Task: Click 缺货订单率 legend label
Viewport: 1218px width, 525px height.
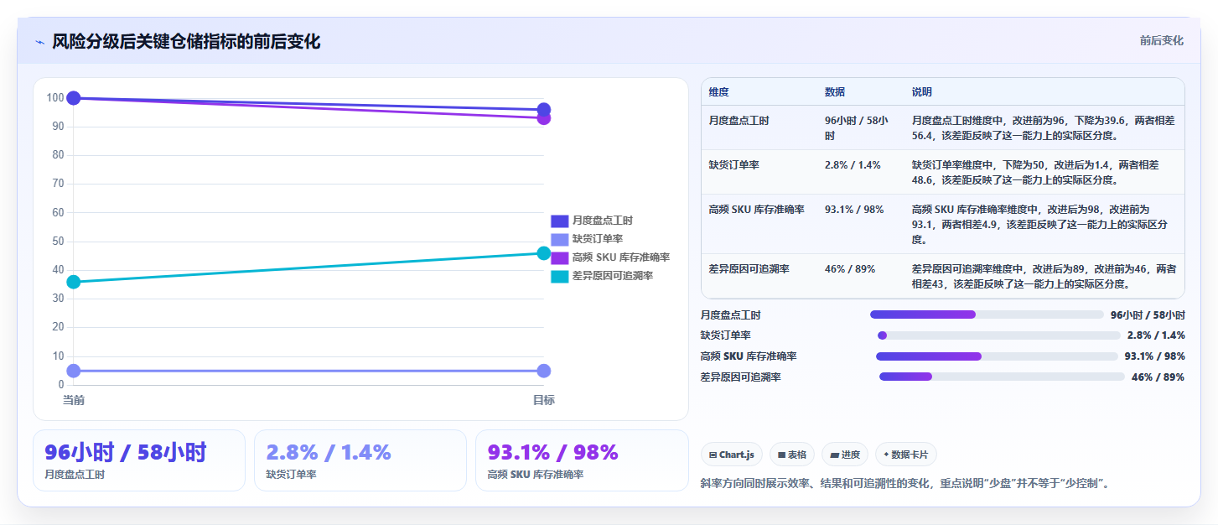Action: tap(597, 239)
